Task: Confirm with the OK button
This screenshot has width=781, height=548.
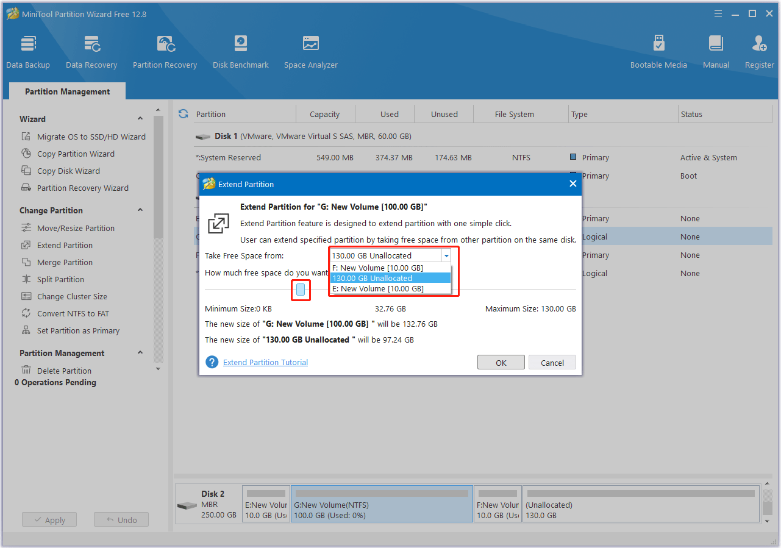Action: [501, 363]
